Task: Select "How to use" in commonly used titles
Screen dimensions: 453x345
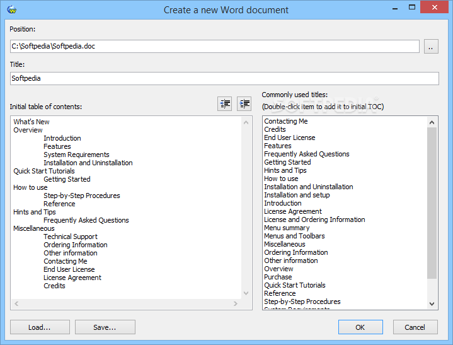Action: click(x=281, y=178)
